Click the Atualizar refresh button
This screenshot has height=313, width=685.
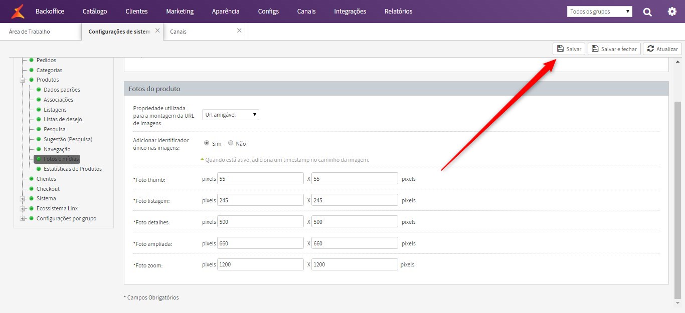click(x=662, y=49)
